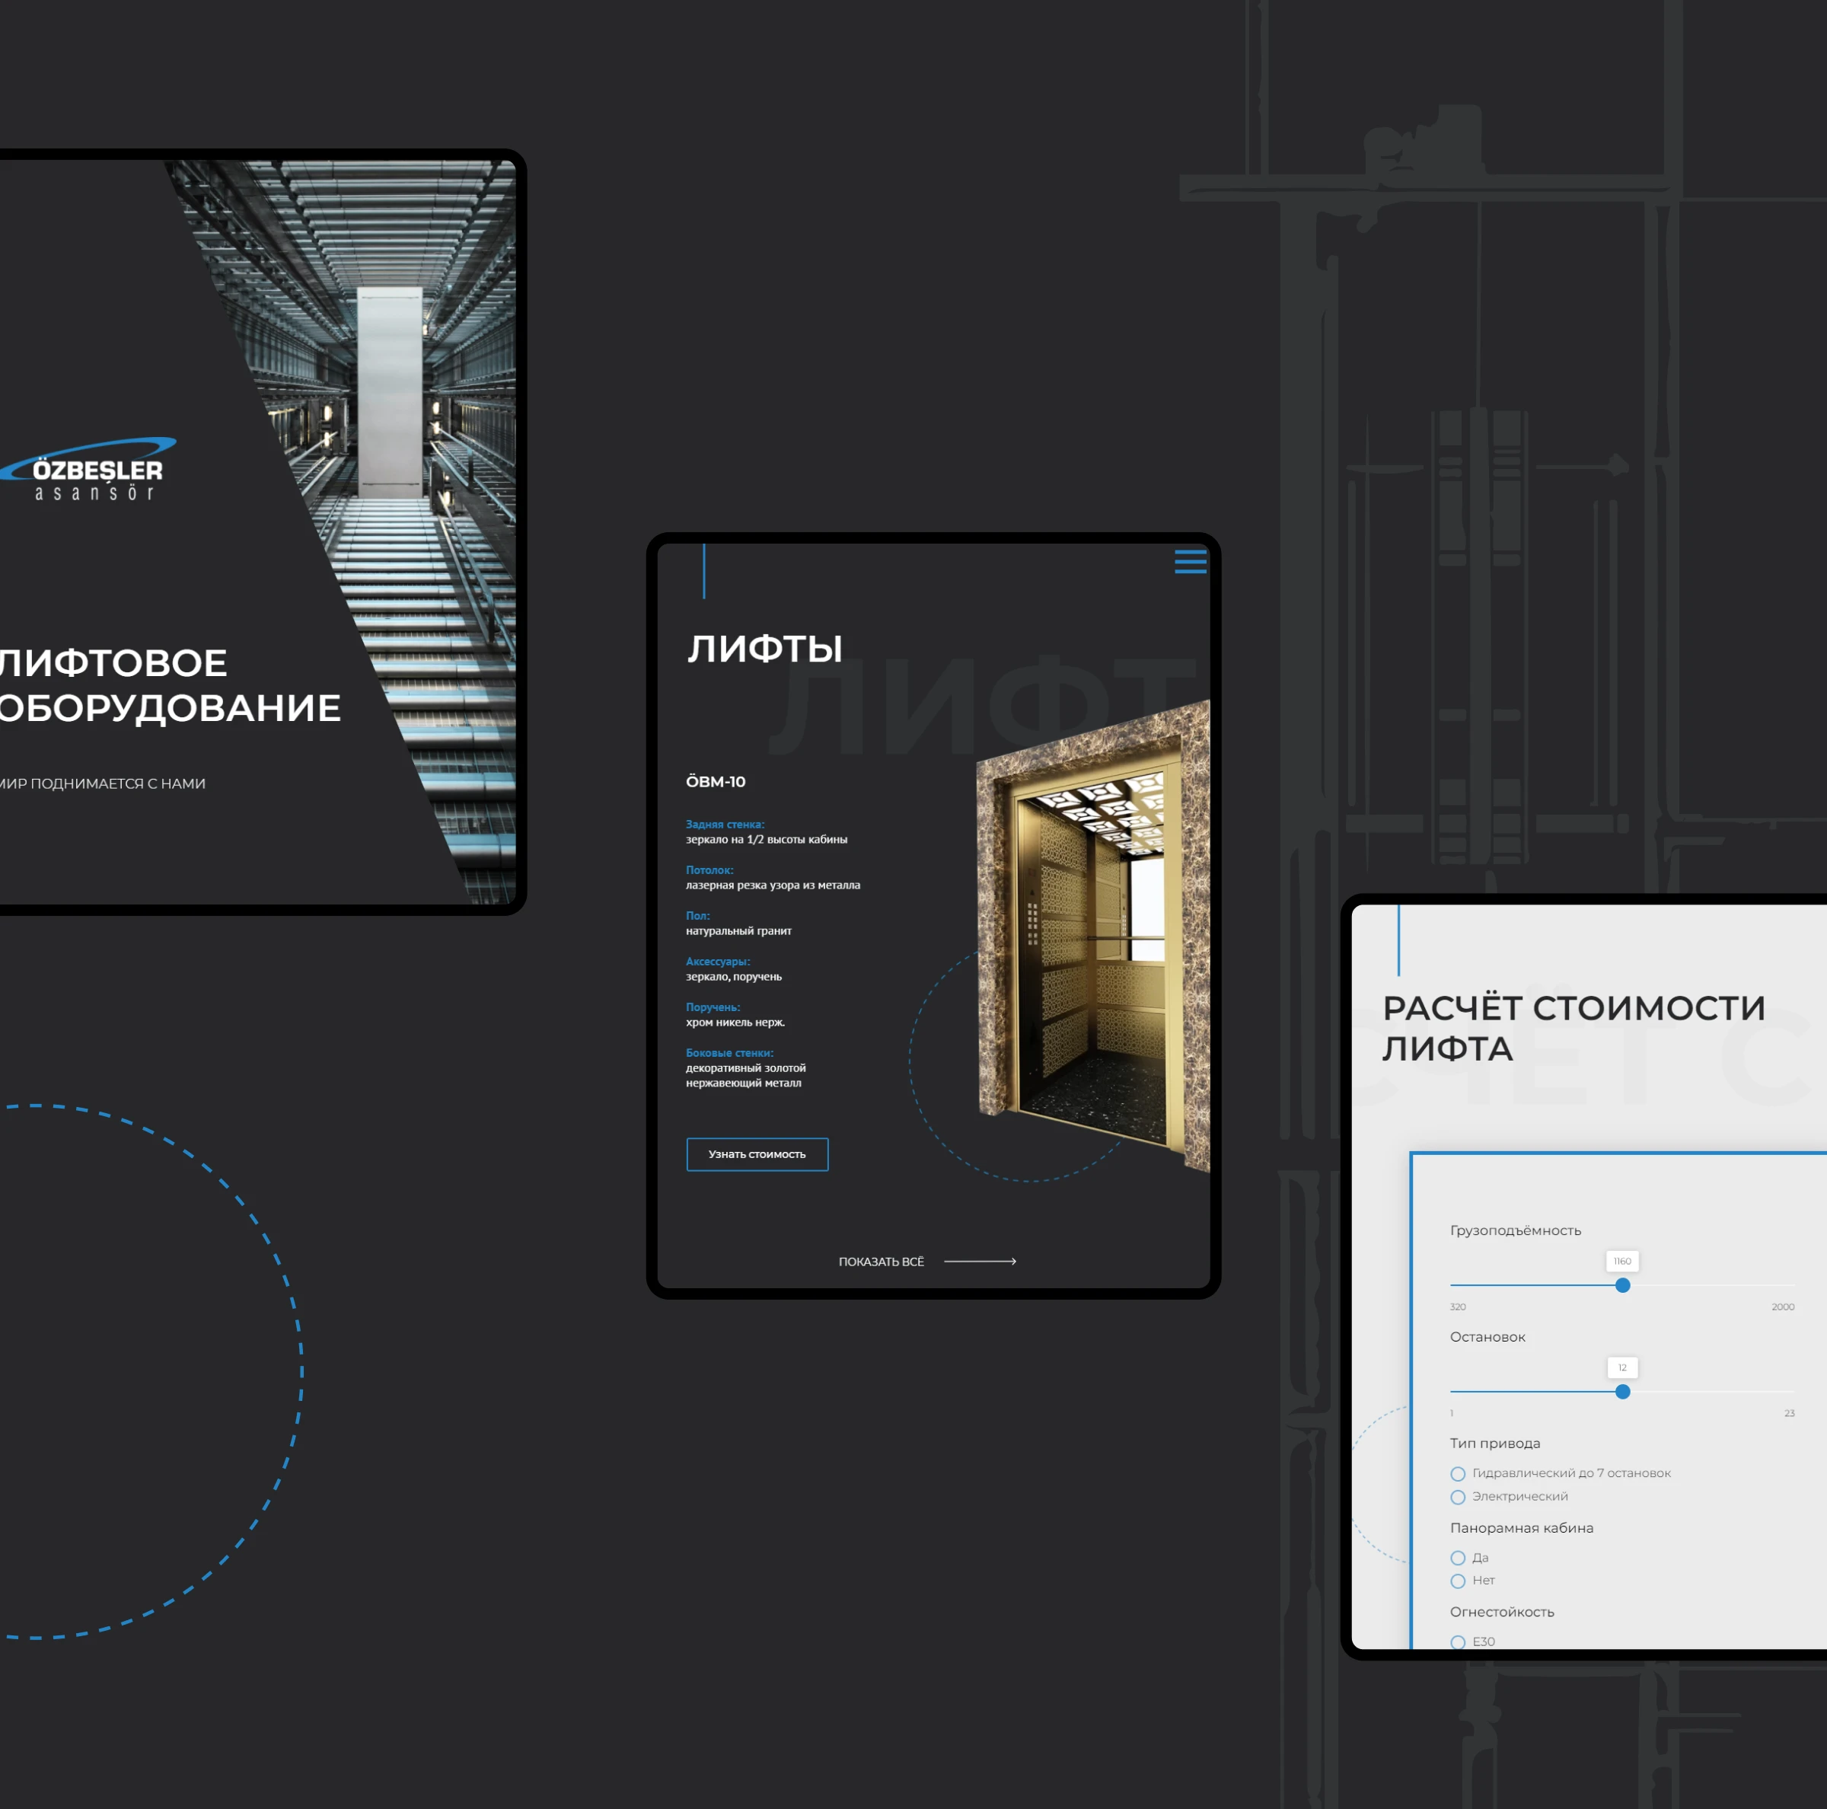This screenshot has height=1809, width=1827.
Task: Click the 12 value box above the stops slider
Action: pos(1621,1367)
